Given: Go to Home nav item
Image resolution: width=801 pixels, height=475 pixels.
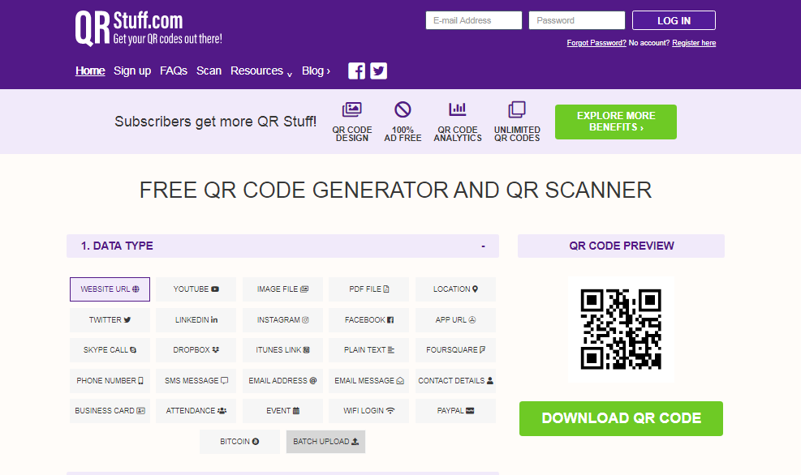Looking at the screenshot, I should (x=90, y=71).
